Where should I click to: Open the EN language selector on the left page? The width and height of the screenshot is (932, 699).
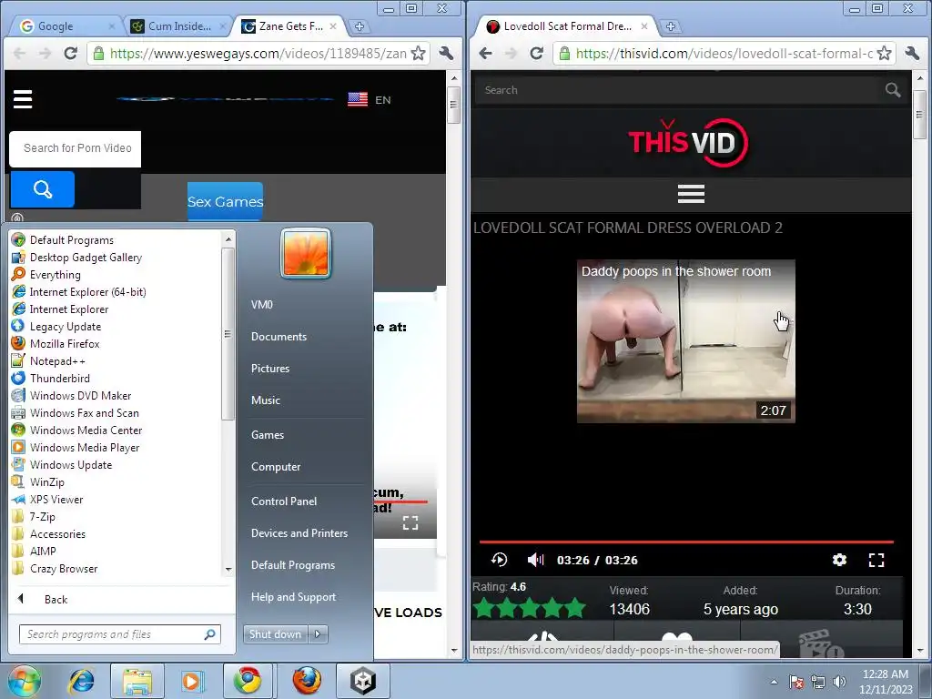tap(370, 100)
